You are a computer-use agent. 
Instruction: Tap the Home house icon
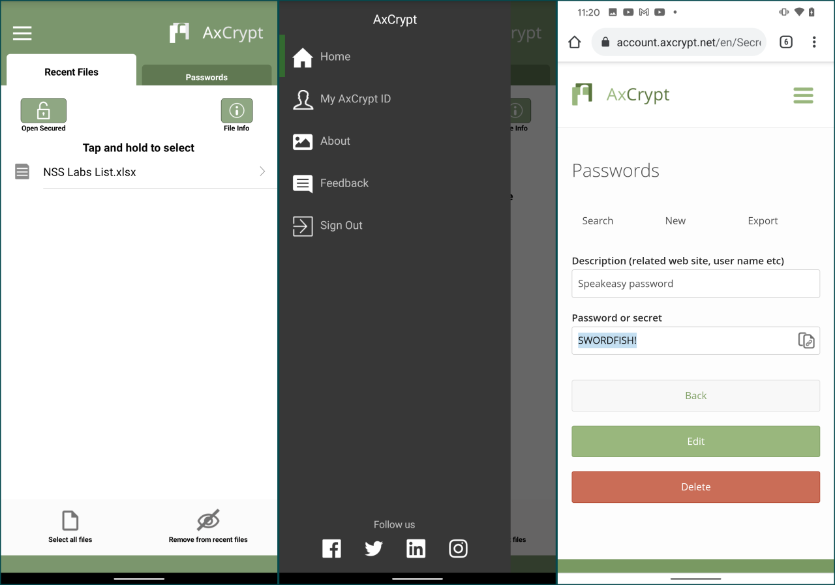point(303,57)
